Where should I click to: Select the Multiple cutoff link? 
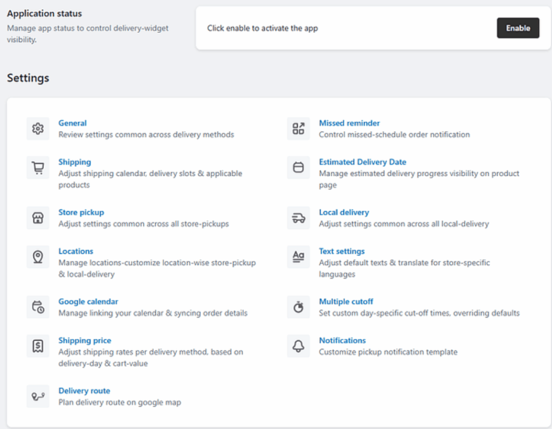346,301
